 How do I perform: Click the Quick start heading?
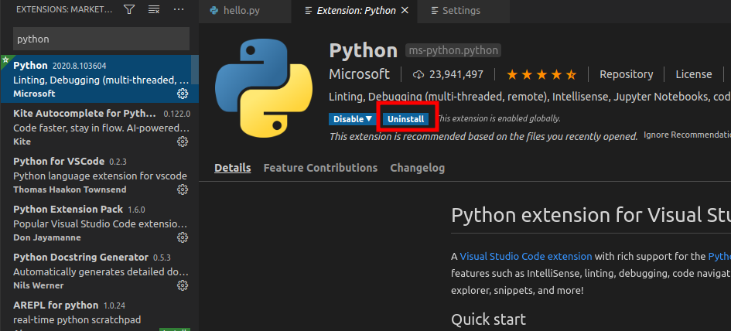click(x=488, y=319)
